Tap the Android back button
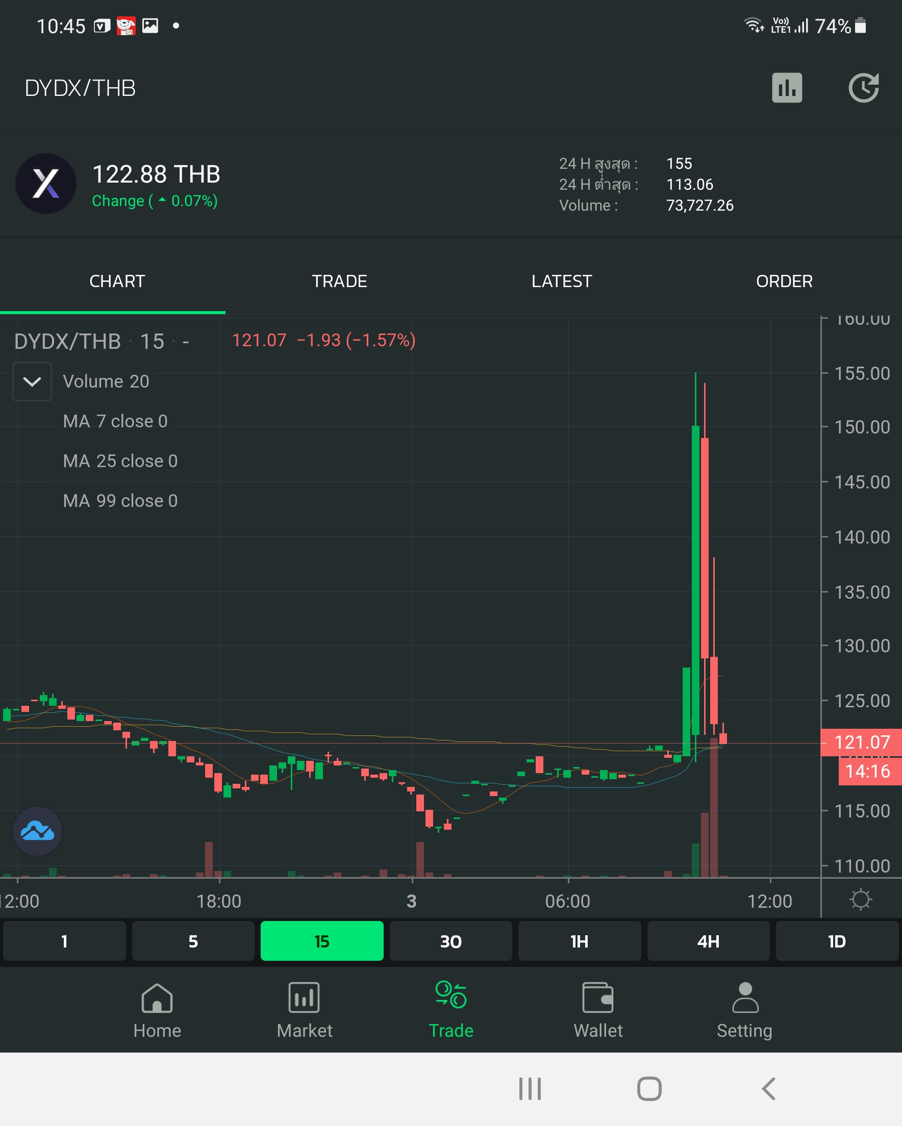The width and height of the screenshot is (902, 1126). 768,1089
